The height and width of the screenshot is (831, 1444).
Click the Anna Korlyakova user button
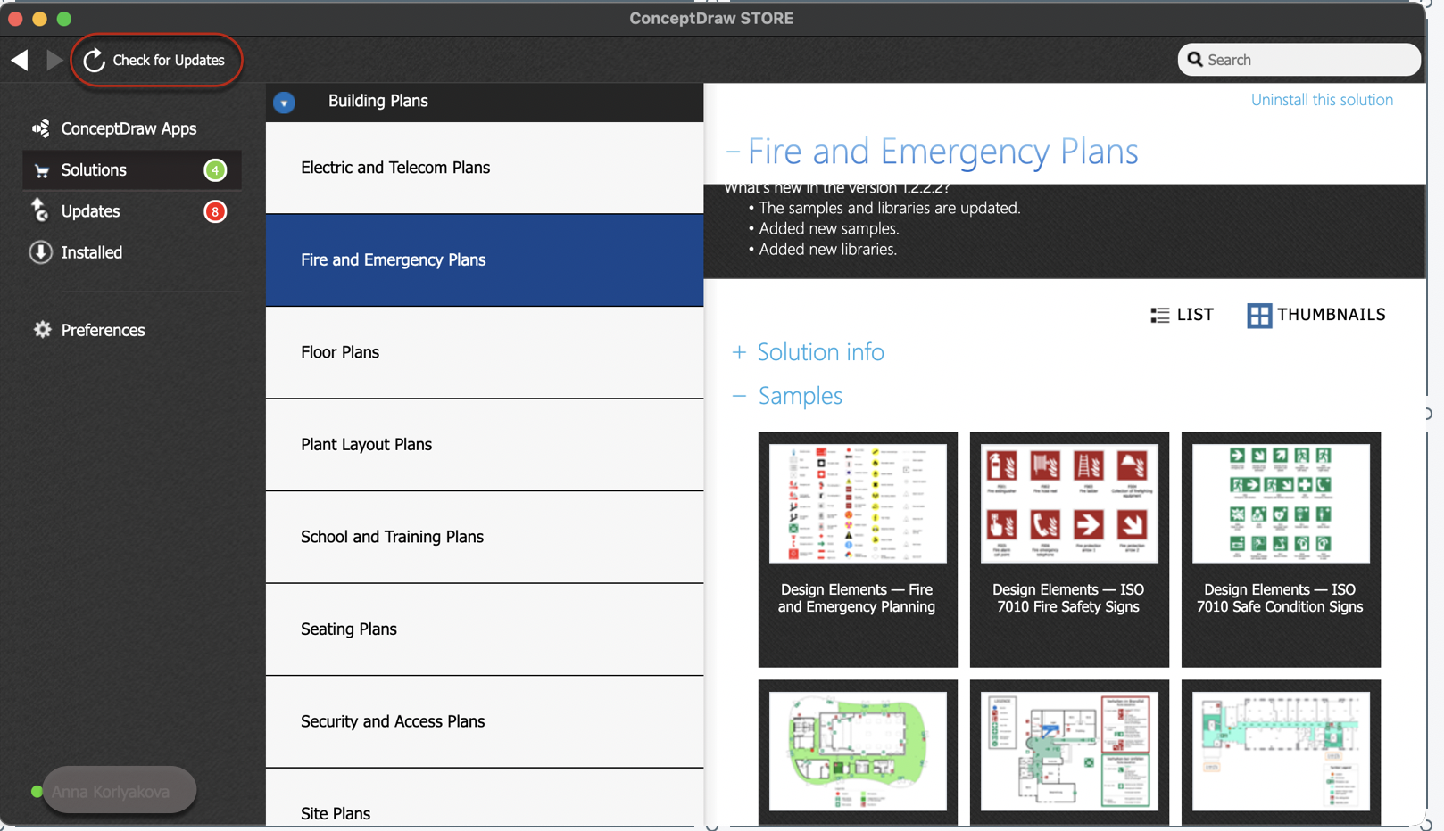tap(119, 791)
